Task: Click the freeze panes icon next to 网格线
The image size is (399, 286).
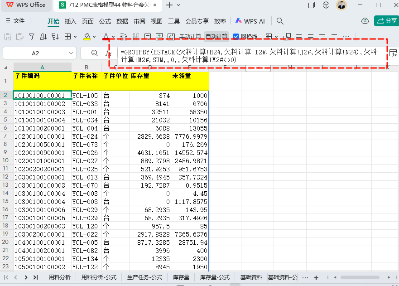Action: point(269,37)
